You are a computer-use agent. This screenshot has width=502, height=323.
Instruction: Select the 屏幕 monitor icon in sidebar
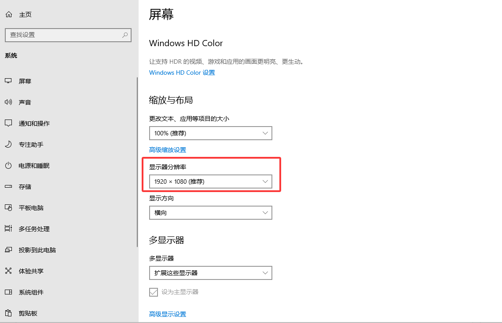[8, 81]
